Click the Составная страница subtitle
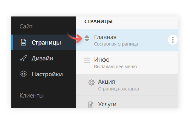 tap(116, 44)
